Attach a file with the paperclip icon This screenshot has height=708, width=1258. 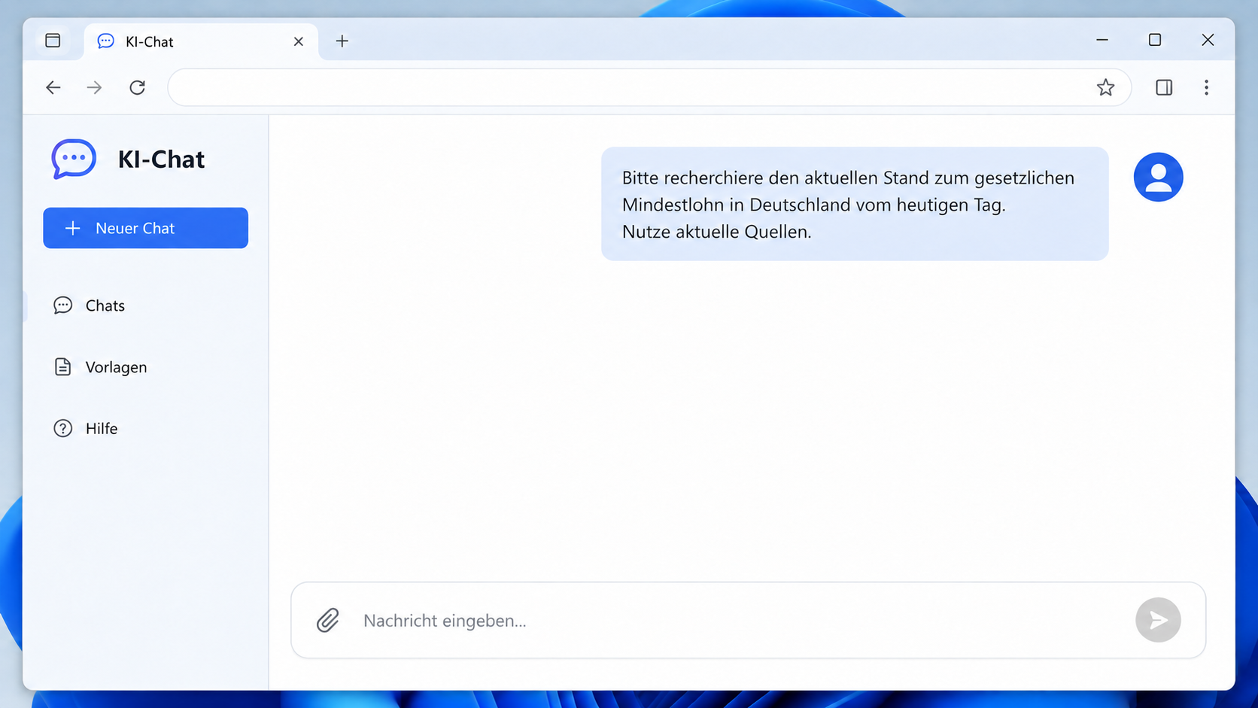(328, 620)
